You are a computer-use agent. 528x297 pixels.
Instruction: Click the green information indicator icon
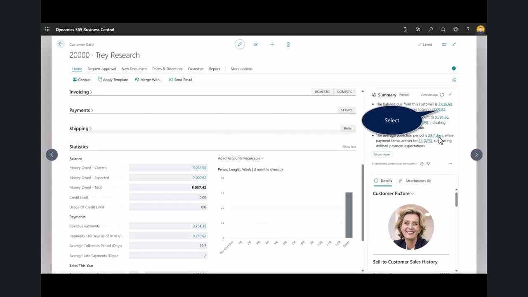tap(454, 68)
